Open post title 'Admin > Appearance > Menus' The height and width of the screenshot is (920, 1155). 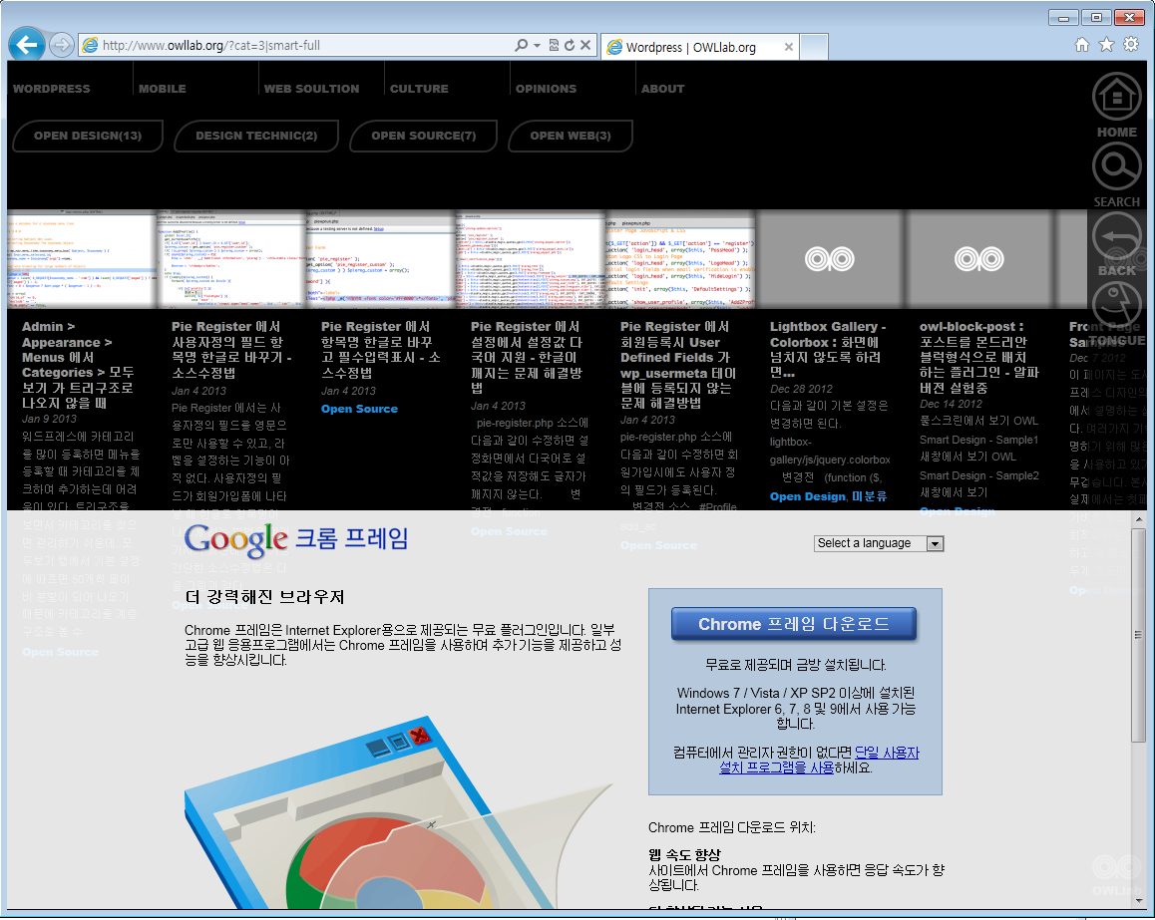pyautogui.click(x=78, y=365)
